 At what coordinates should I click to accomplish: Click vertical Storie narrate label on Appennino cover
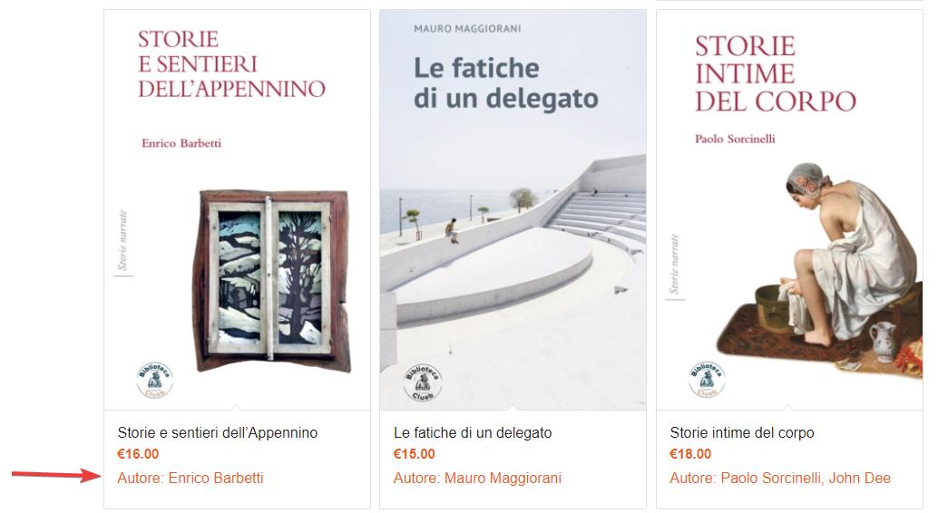coord(122,240)
